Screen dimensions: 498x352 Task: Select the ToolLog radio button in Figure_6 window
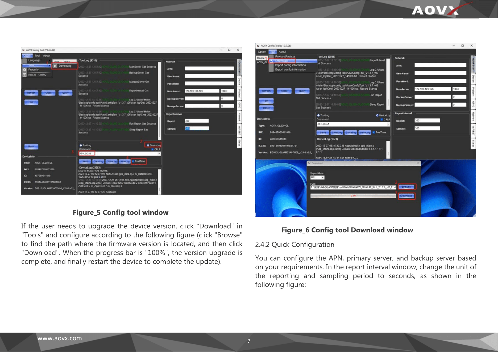click(x=318, y=115)
